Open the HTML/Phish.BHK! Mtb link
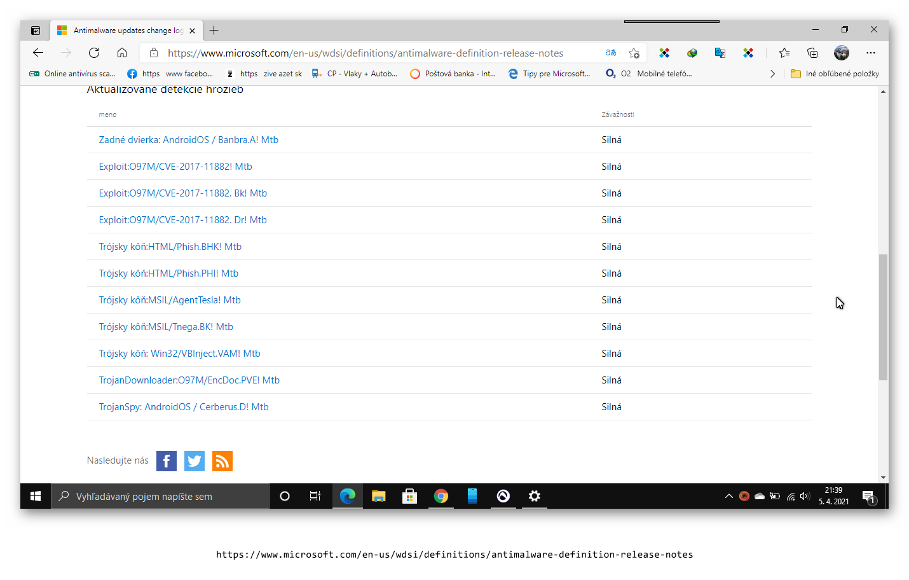Image resolution: width=909 pixels, height=580 pixels. (x=170, y=247)
